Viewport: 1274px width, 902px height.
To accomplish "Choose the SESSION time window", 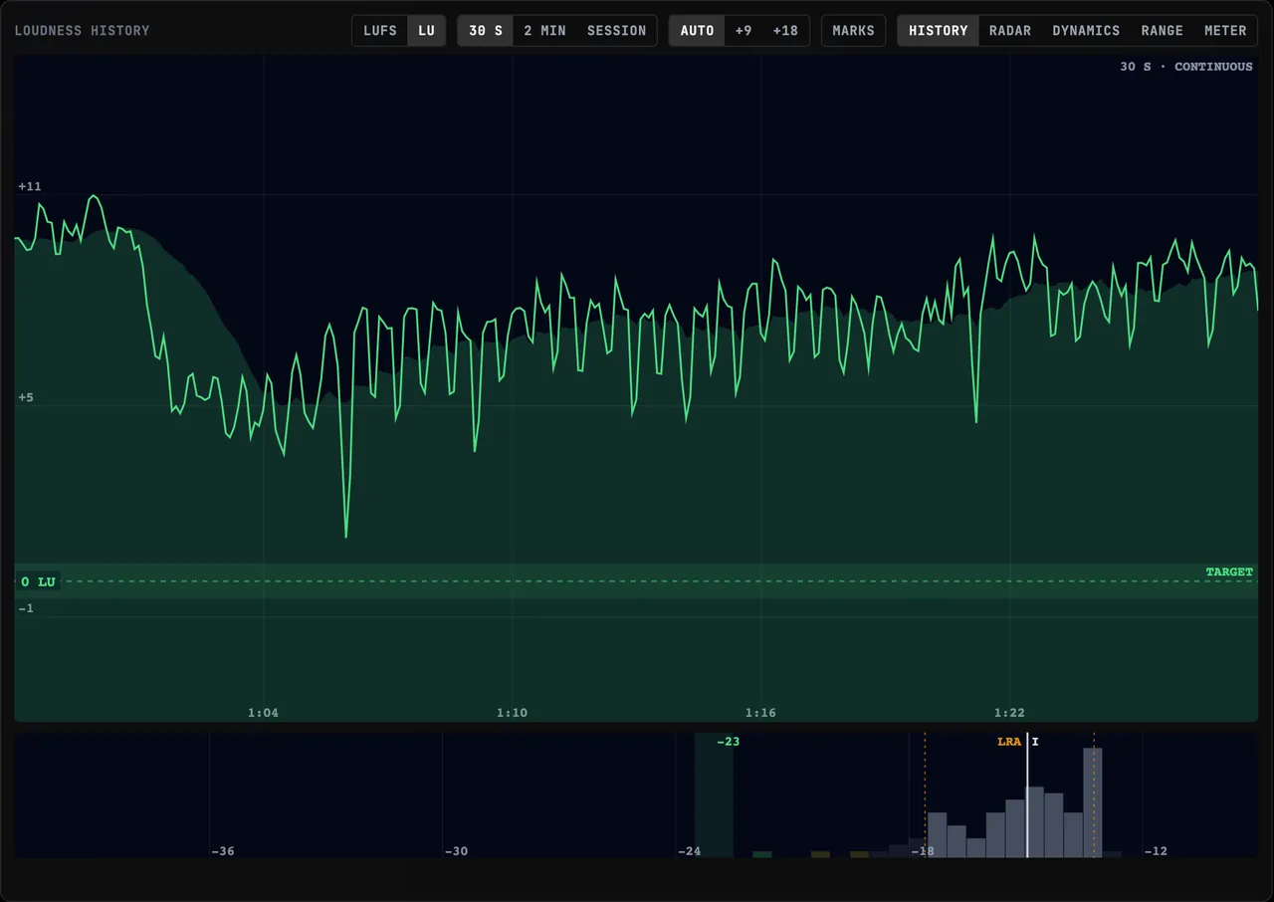I will (x=616, y=31).
